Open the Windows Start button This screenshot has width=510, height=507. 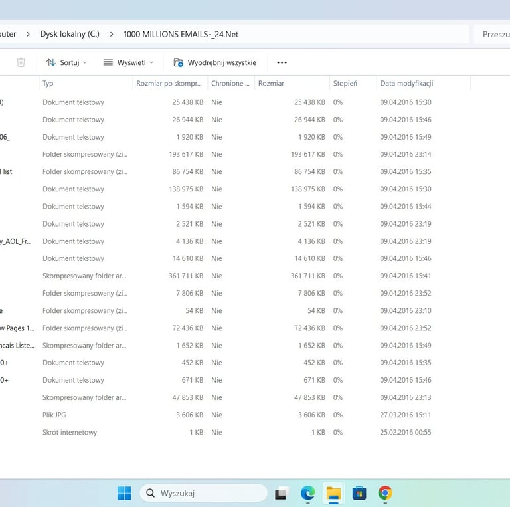(124, 493)
